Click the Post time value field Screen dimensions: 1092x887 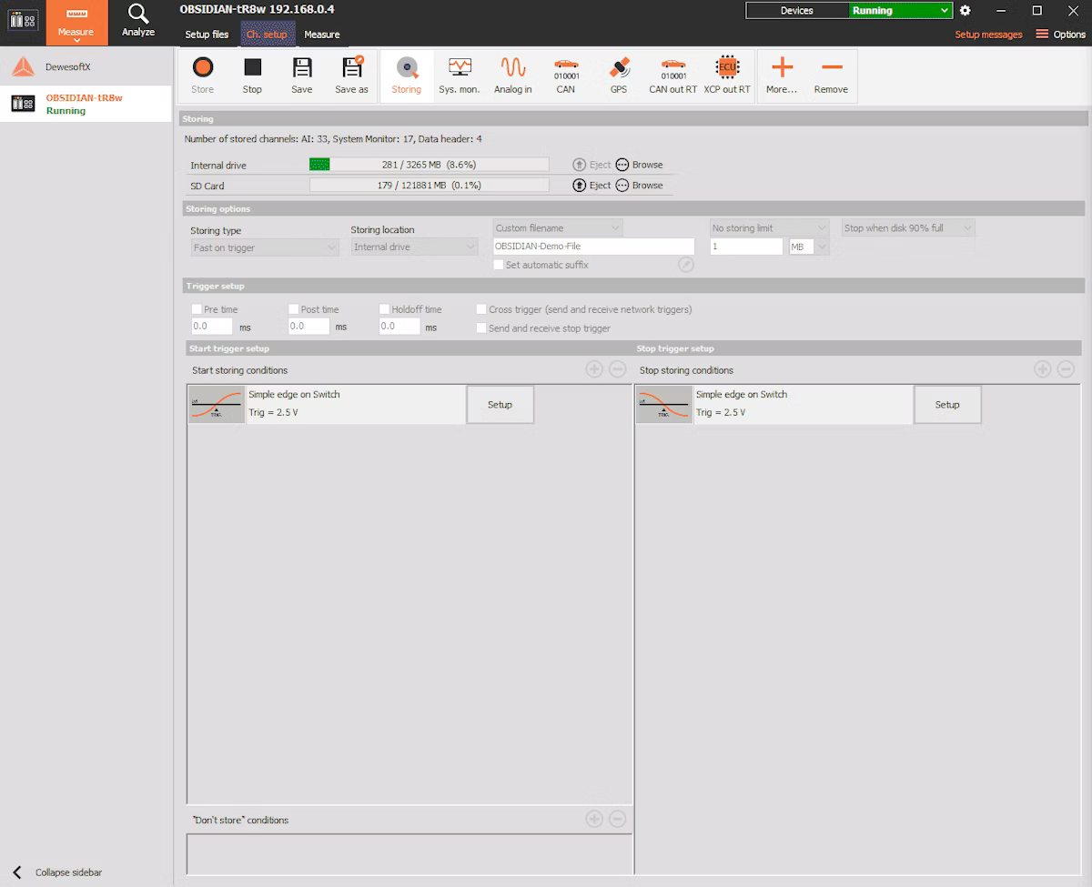point(308,326)
